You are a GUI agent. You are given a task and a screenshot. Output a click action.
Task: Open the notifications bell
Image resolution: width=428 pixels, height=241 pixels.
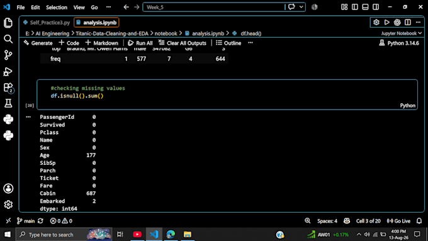tap(419, 221)
